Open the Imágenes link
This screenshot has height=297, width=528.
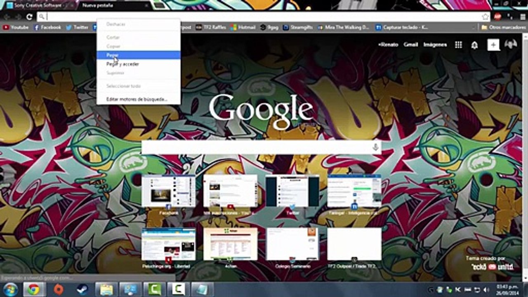[x=435, y=45]
